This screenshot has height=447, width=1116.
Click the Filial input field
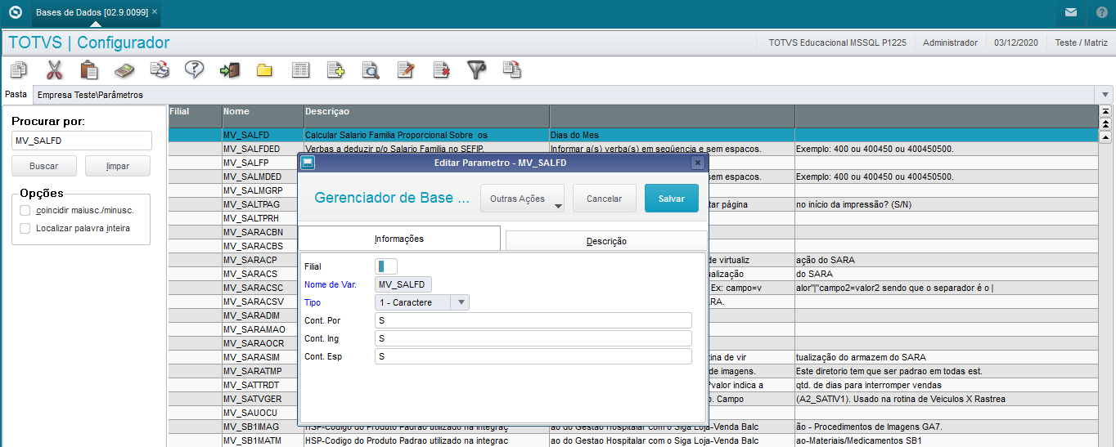pos(386,266)
